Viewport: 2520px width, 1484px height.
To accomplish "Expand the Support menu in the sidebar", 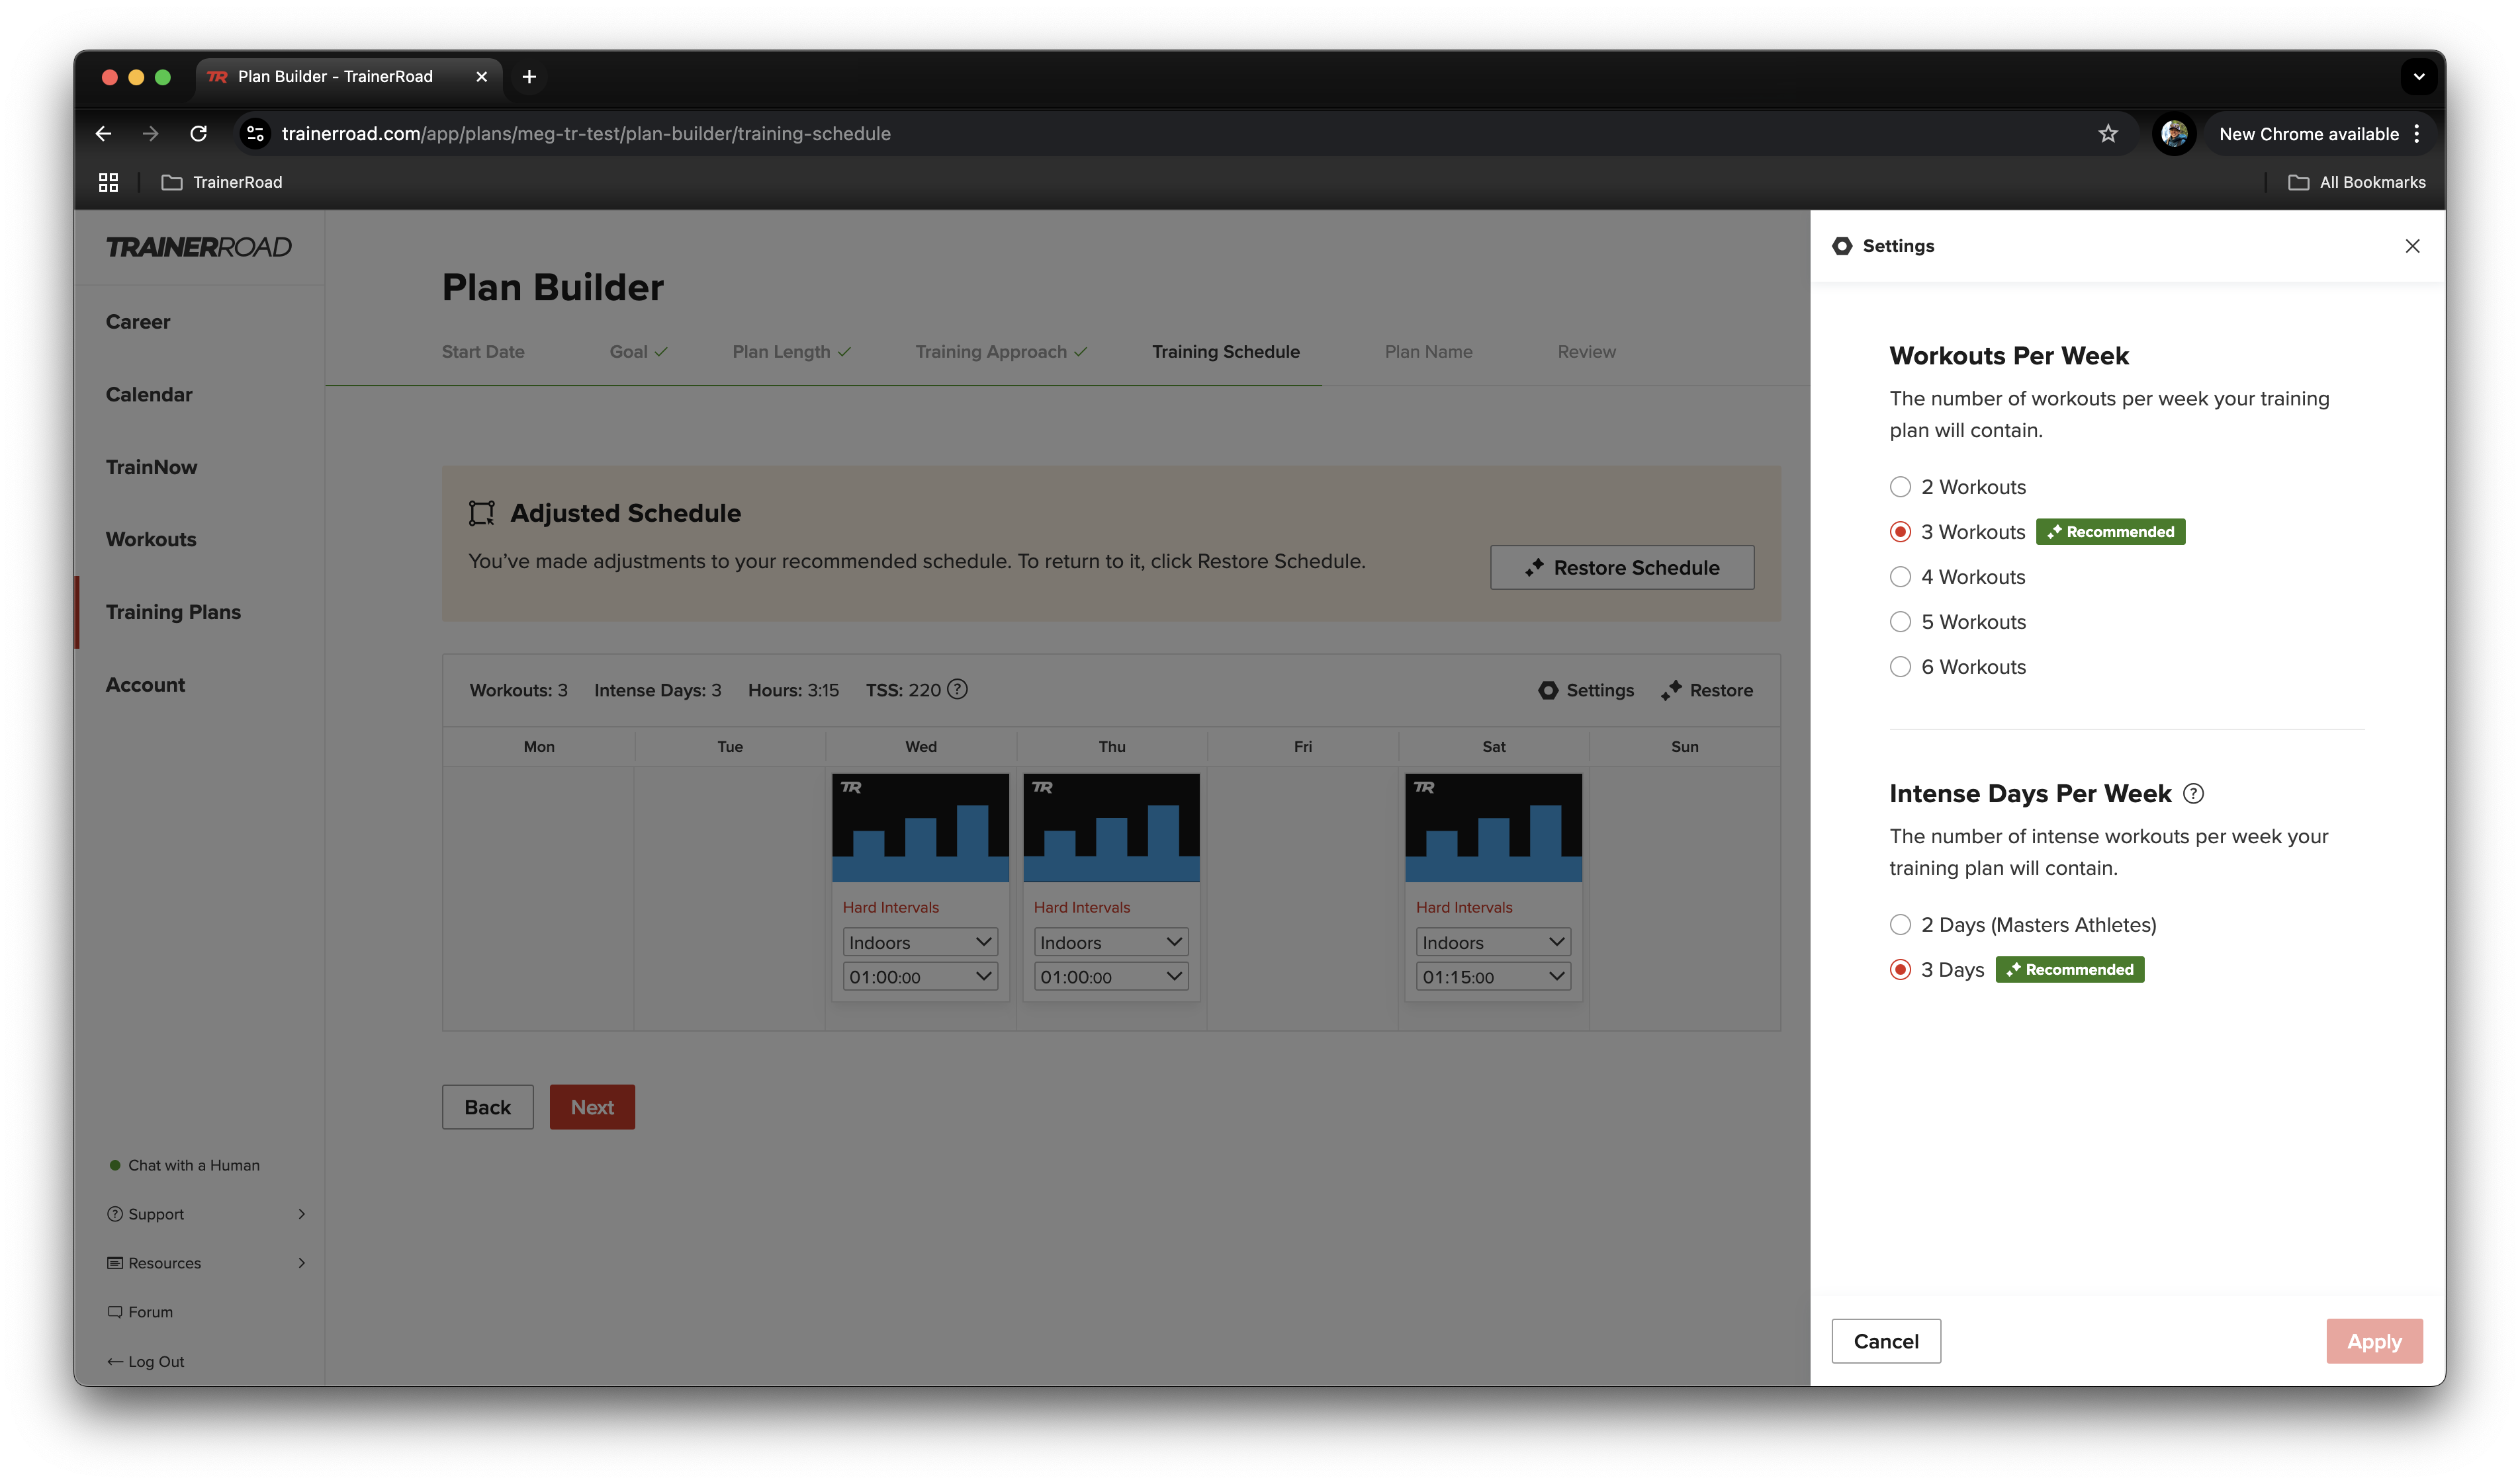I will tap(206, 1214).
